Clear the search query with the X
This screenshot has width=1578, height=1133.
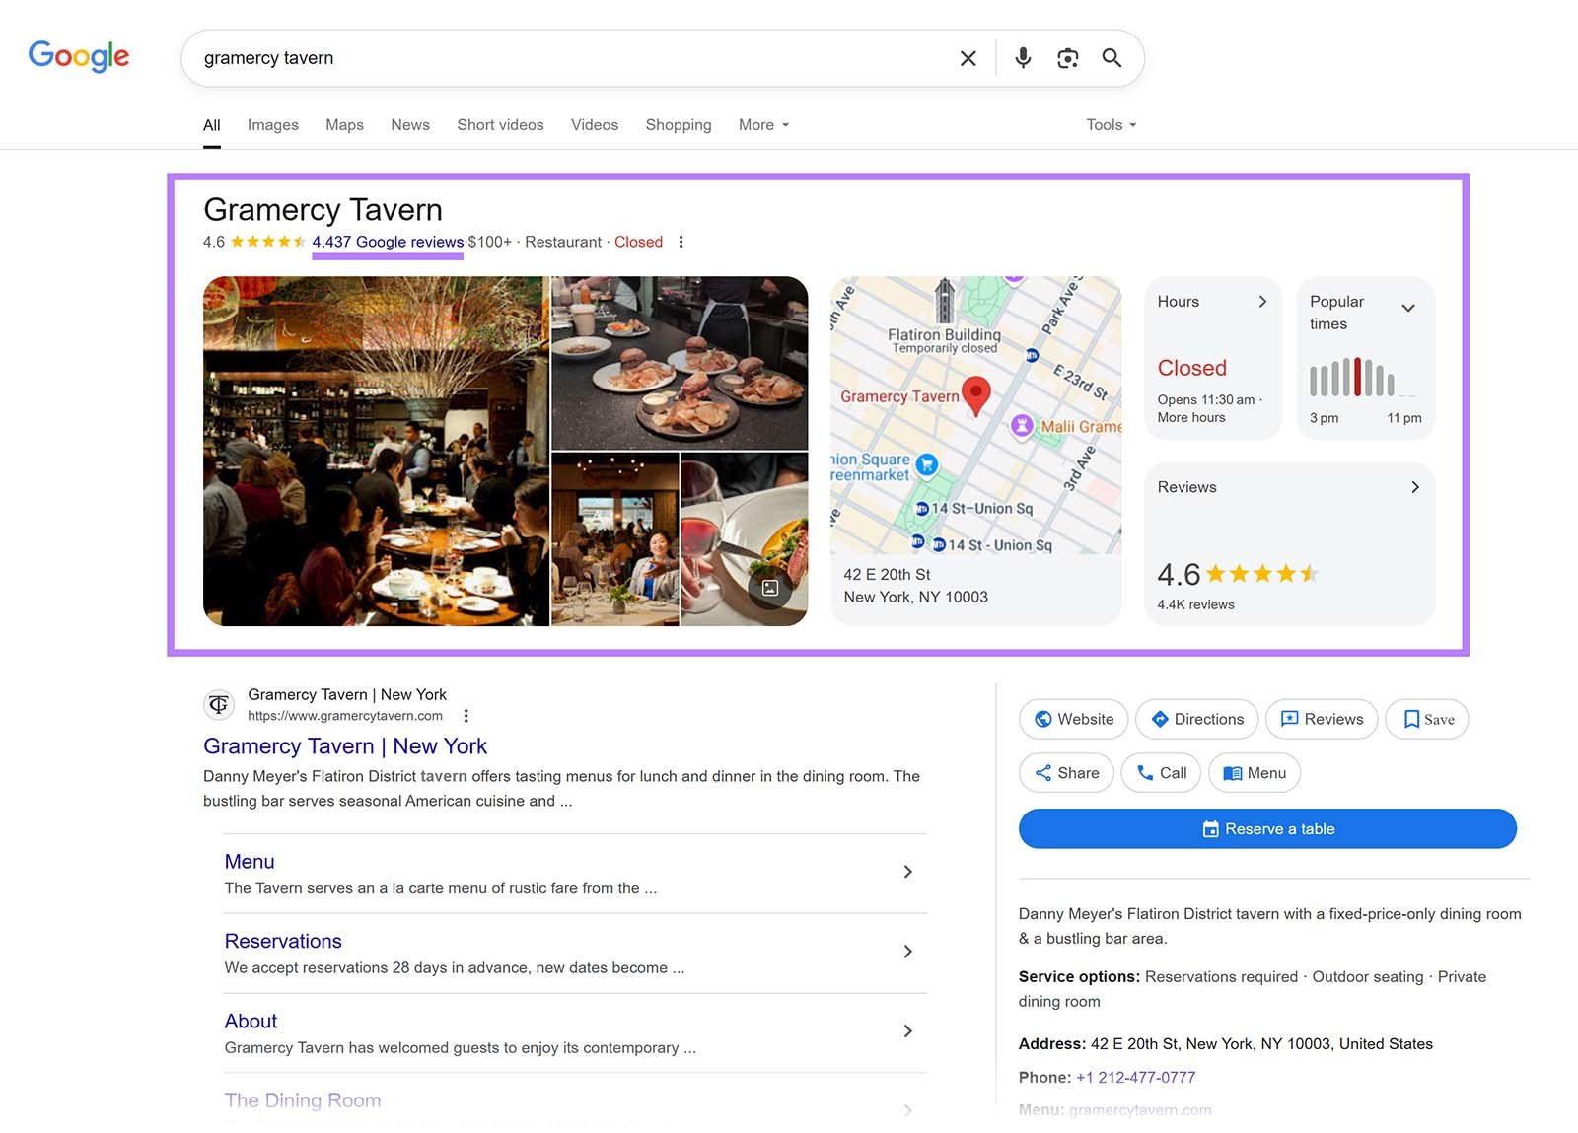(x=968, y=57)
